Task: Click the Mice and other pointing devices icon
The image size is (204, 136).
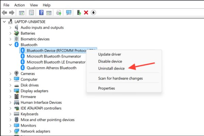Action: tap(16, 120)
